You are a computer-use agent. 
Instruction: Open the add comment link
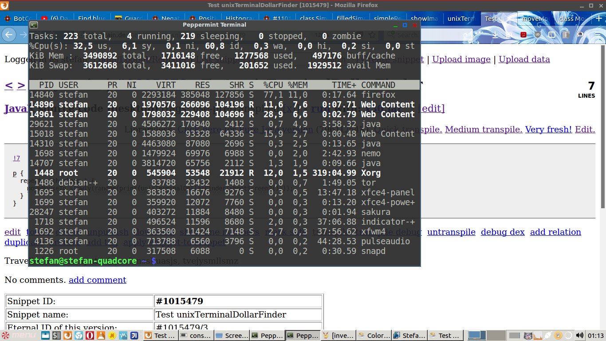coord(97,280)
